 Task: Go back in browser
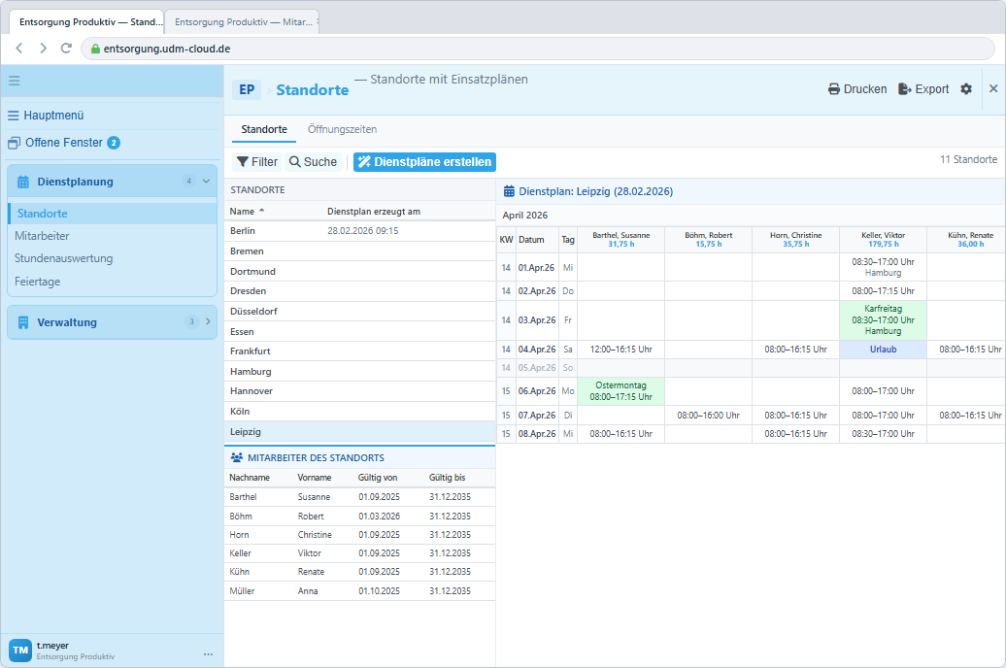tap(19, 49)
